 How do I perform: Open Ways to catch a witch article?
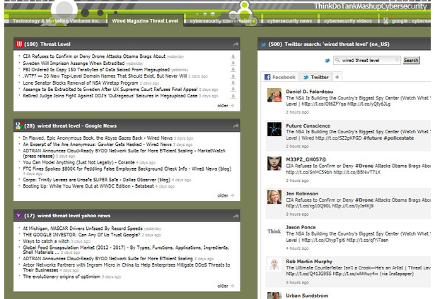[46, 241]
